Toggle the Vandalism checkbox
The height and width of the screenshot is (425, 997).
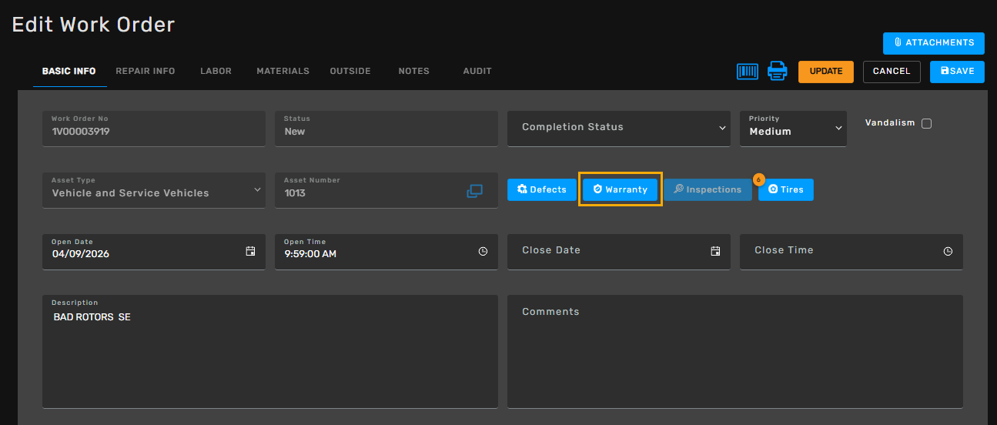point(926,123)
